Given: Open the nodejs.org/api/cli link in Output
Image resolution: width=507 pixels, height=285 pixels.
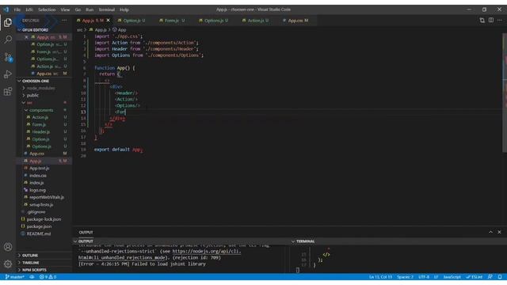Looking at the screenshot, I should [207, 251].
